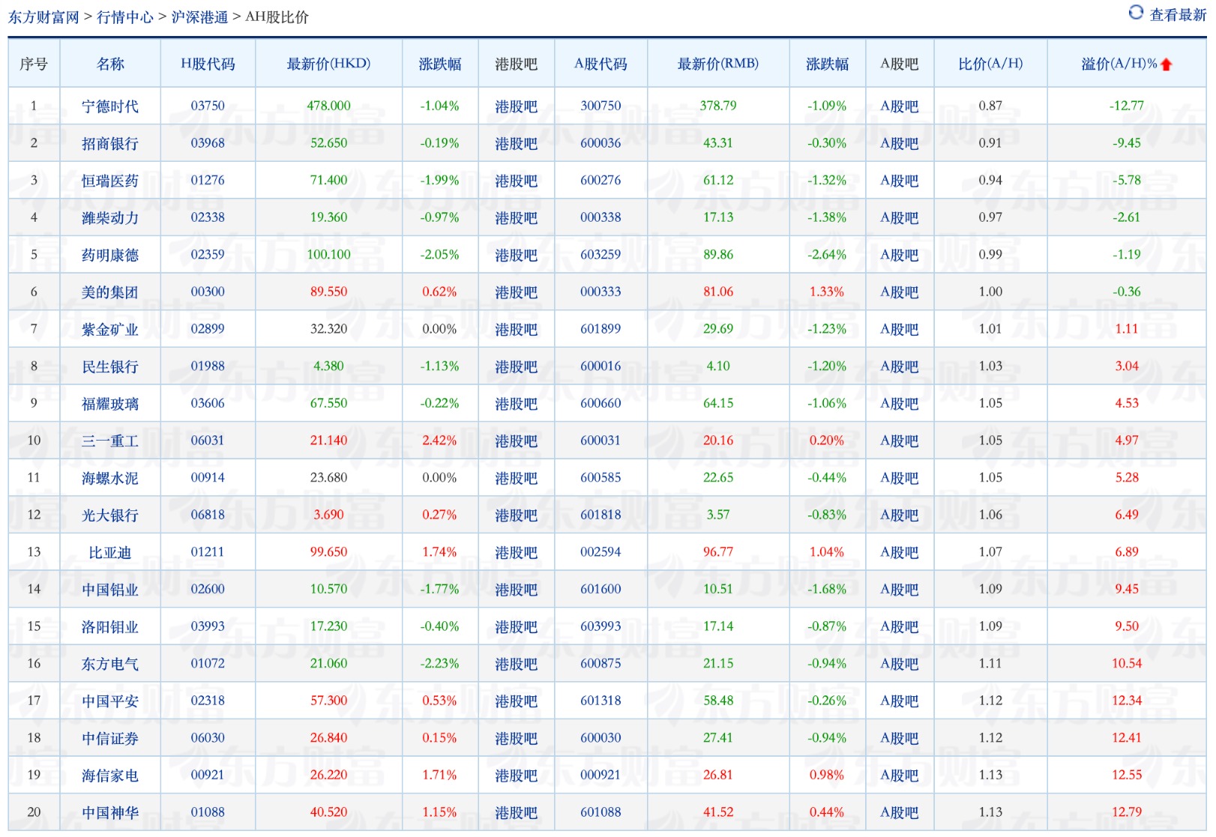The width and height of the screenshot is (1216, 837).
Task: Open A-share code 601088 link
Action: [601, 812]
